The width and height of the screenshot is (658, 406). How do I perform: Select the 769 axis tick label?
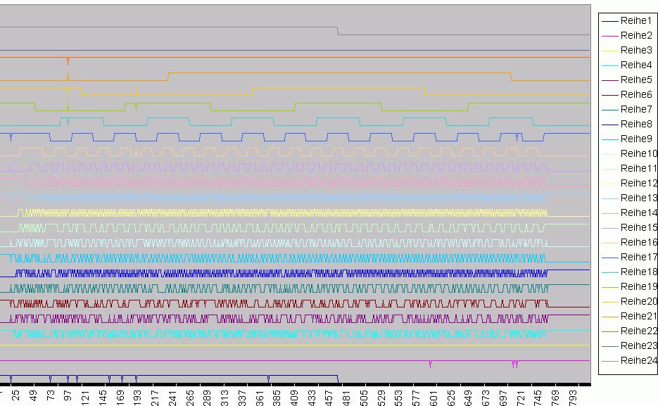[x=555, y=398]
